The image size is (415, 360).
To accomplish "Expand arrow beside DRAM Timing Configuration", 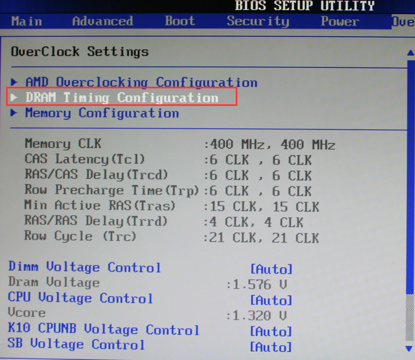I will (x=14, y=97).
